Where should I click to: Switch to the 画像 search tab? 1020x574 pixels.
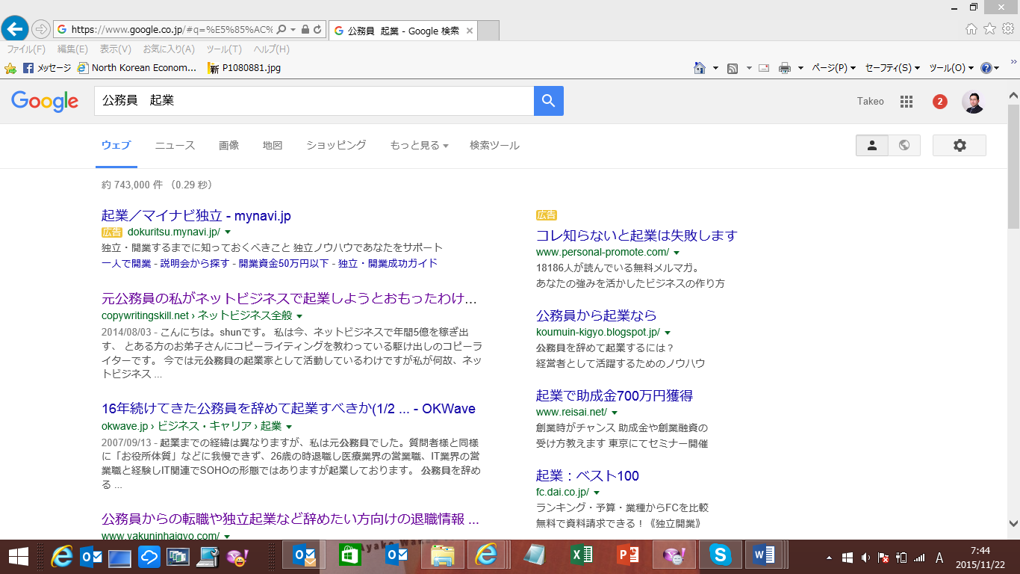(x=229, y=146)
